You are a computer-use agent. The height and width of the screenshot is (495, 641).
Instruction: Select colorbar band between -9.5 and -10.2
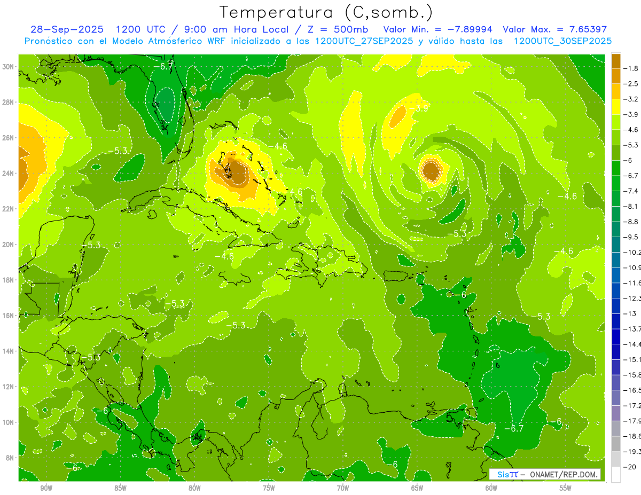point(616,244)
